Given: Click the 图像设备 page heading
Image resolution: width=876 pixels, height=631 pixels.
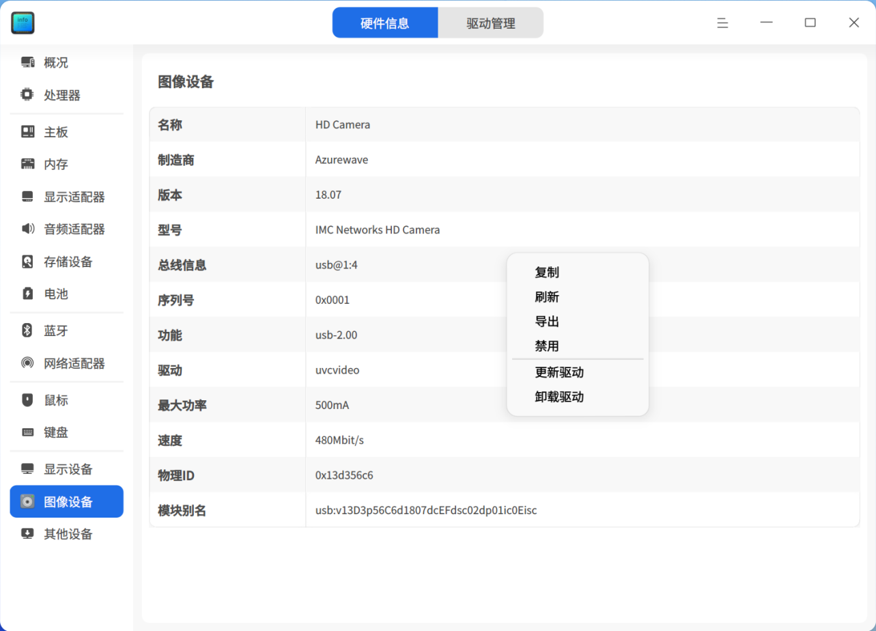Looking at the screenshot, I should click(186, 83).
